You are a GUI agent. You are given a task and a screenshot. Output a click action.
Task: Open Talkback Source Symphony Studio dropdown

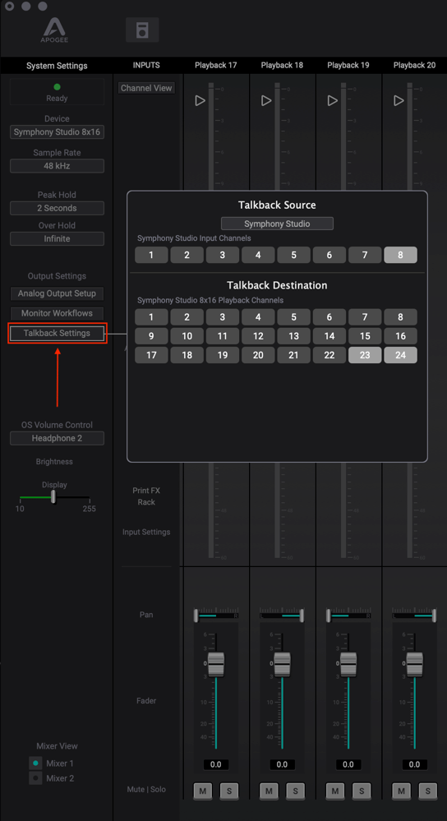[x=277, y=224]
